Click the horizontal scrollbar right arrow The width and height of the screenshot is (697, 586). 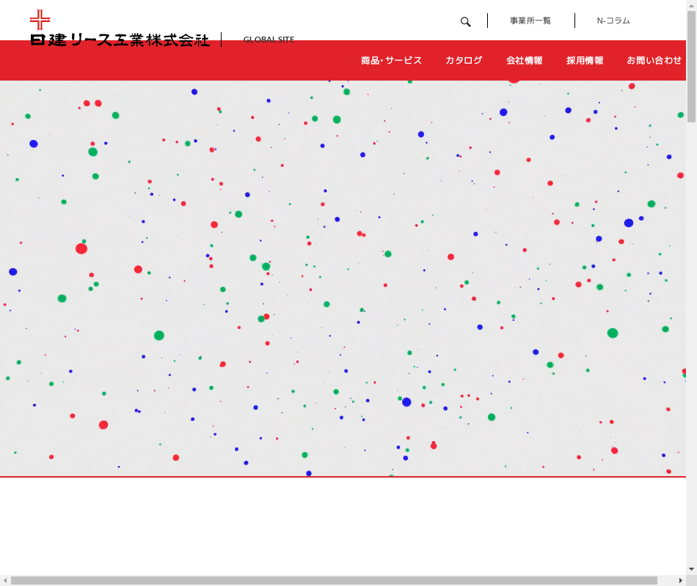pyautogui.click(x=681, y=581)
